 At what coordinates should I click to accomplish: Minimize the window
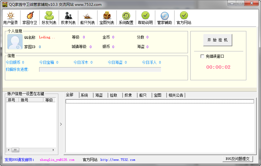(x=232, y=3)
